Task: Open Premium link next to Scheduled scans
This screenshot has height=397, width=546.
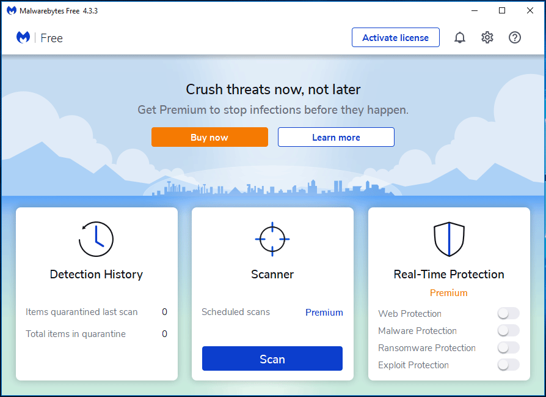Action: pos(324,312)
